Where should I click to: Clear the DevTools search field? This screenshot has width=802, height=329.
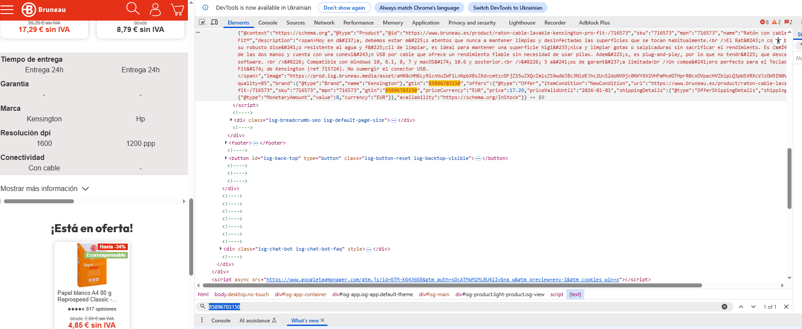click(x=724, y=307)
